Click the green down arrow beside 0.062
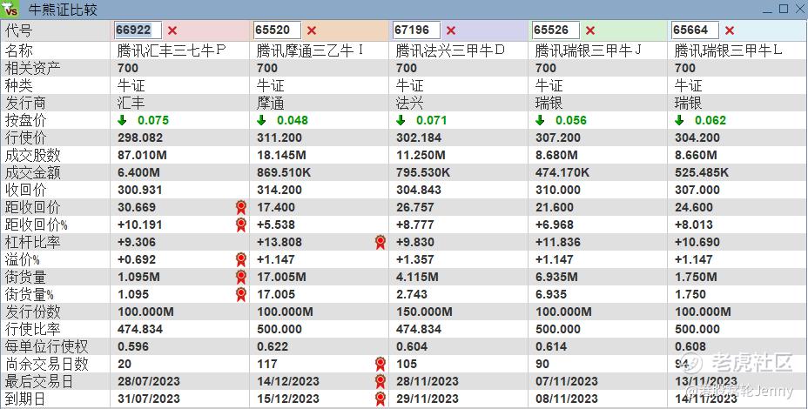This screenshot has height=409, width=808. (x=679, y=120)
